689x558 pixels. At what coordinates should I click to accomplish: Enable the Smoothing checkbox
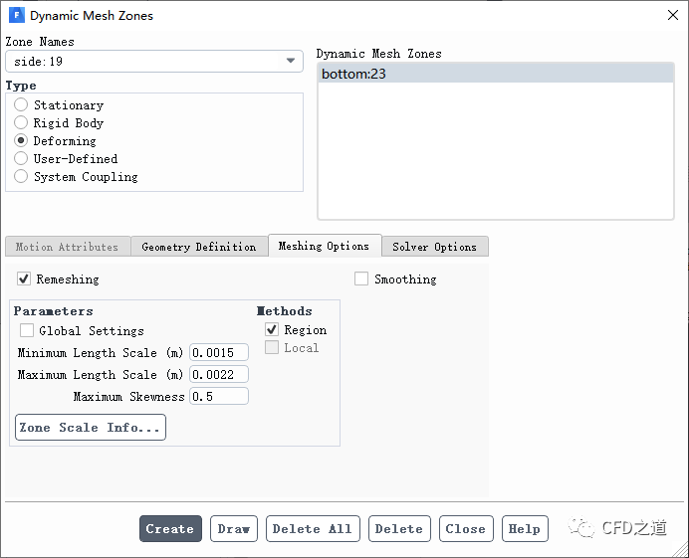pyautogui.click(x=361, y=279)
